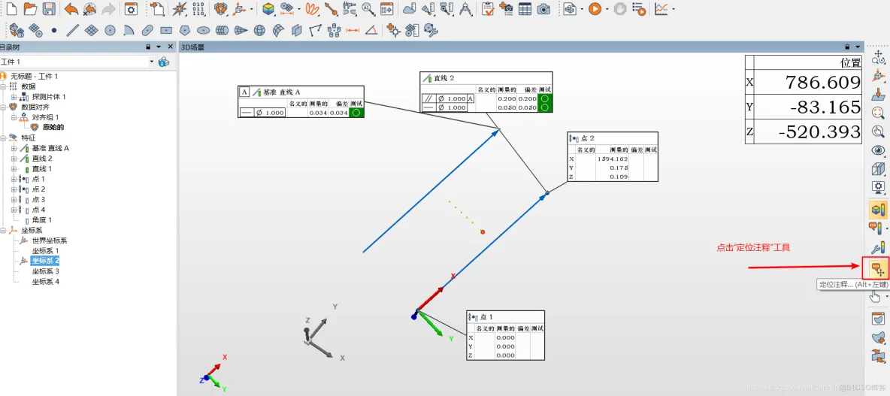The width and height of the screenshot is (890, 396).
Task: Save project with the floppy disk icon
Action: coord(49,8)
